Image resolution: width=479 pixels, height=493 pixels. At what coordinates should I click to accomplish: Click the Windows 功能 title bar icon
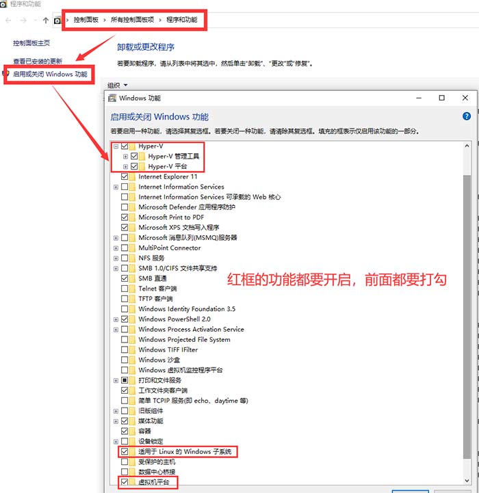[x=112, y=98]
